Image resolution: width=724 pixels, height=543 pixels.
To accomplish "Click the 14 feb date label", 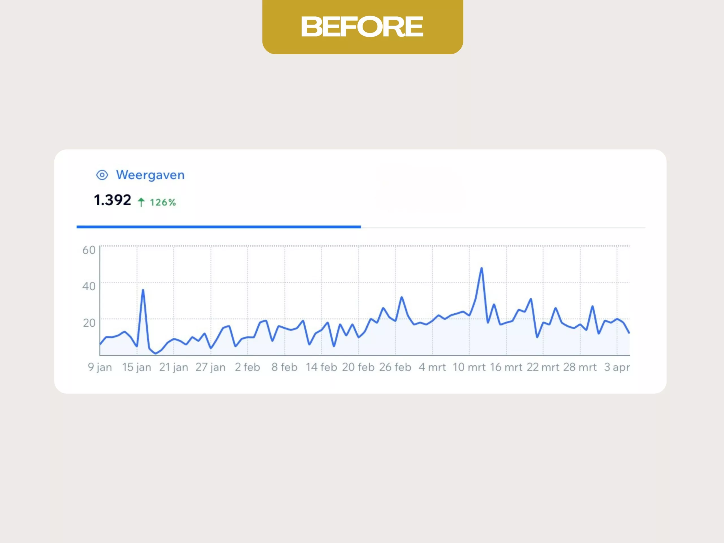I will [321, 367].
